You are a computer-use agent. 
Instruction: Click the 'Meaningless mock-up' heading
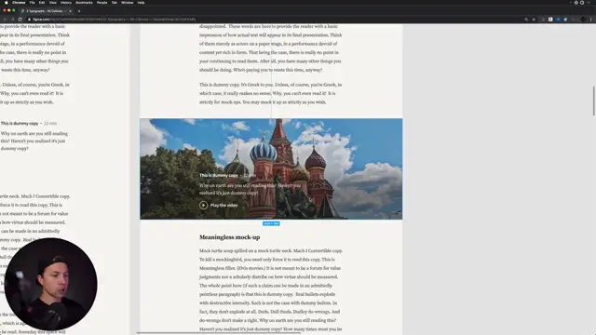point(230,237)
